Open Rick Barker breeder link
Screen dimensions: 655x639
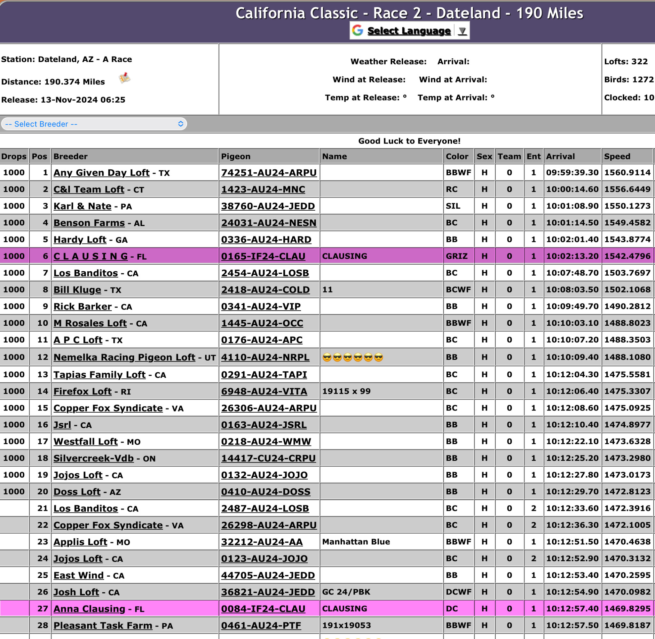[83, 307]
